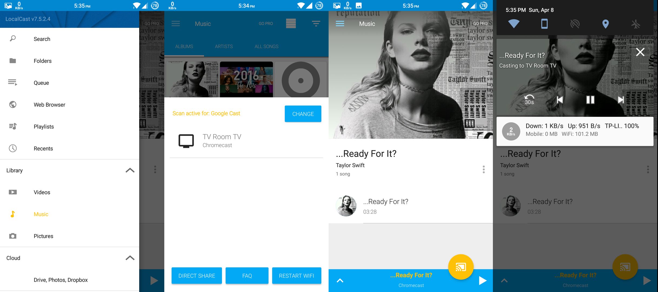Toggle mobile data quick setting

click(545, 24)
